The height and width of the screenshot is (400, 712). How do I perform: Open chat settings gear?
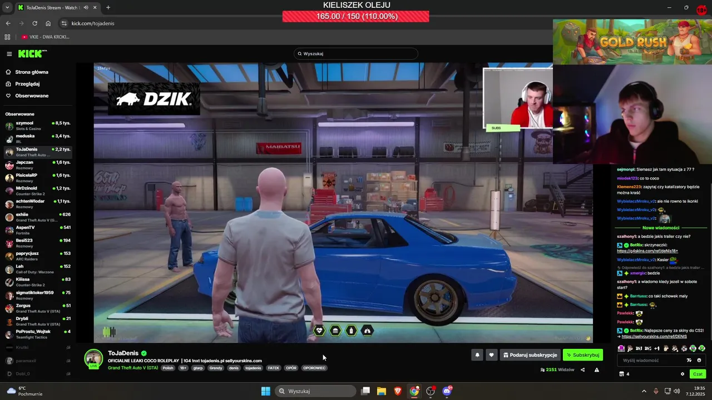click(x=683, y=374)
